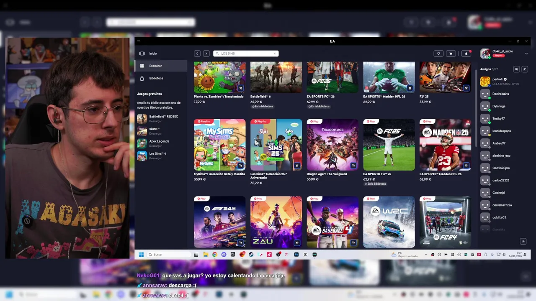536x301 pixels.
Task: Open the Battlefield 6 game tile
Action: tap(276, 77)
